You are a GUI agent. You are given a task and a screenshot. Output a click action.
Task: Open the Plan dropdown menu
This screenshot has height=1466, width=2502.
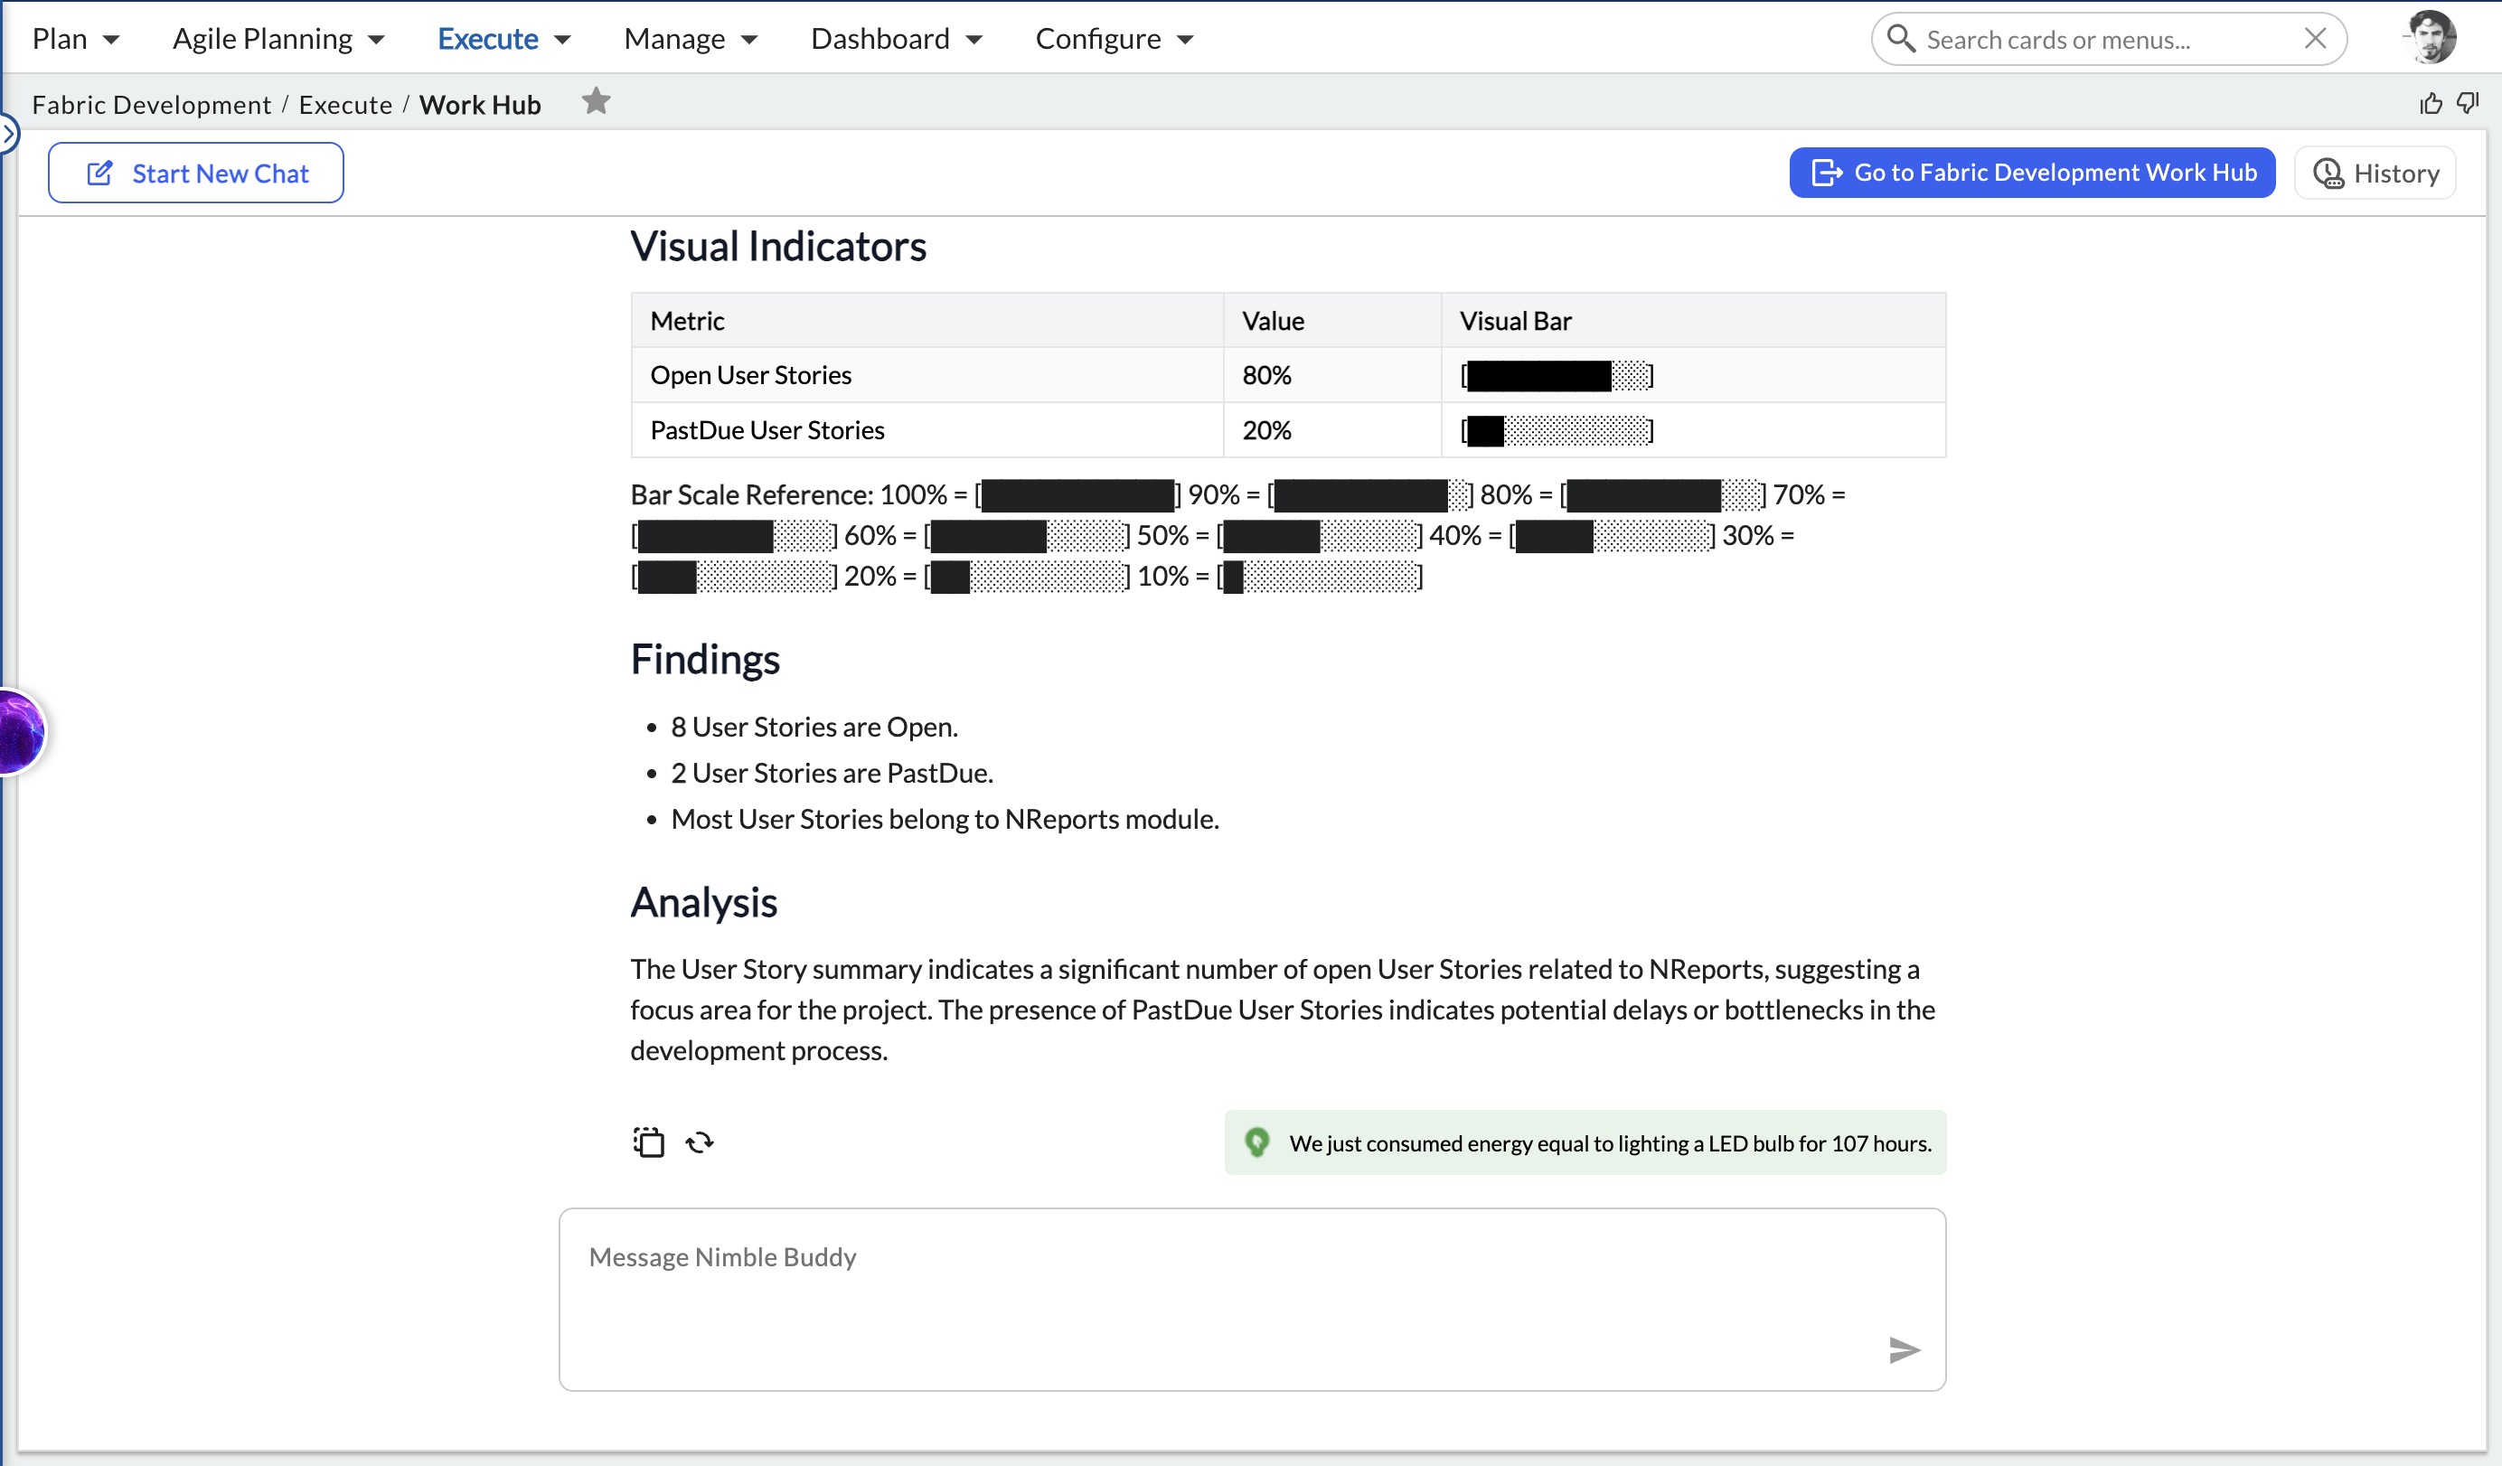[75, 39]
